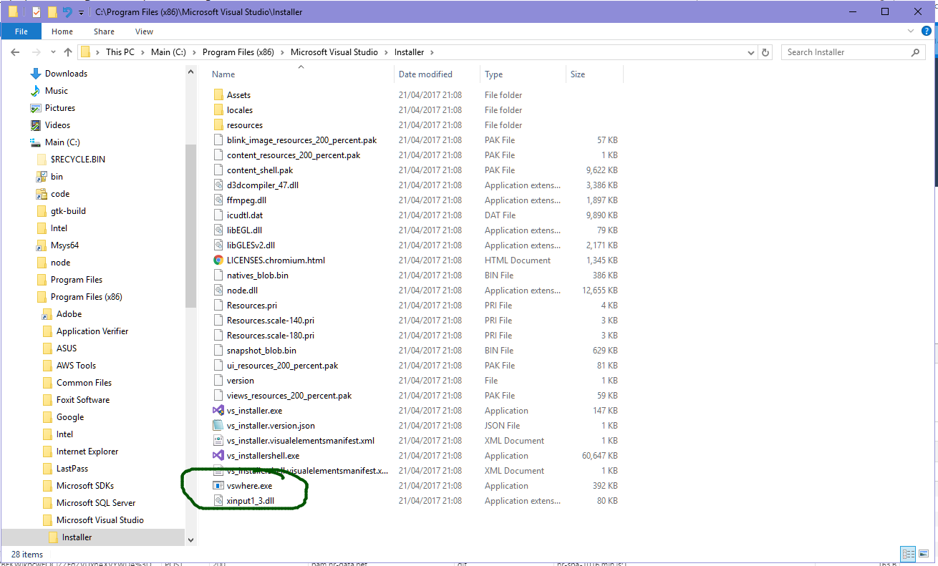Expand the ribbon with the chevron
The image size is (938, 566).
pyautogui.click(x=909, y=31)
